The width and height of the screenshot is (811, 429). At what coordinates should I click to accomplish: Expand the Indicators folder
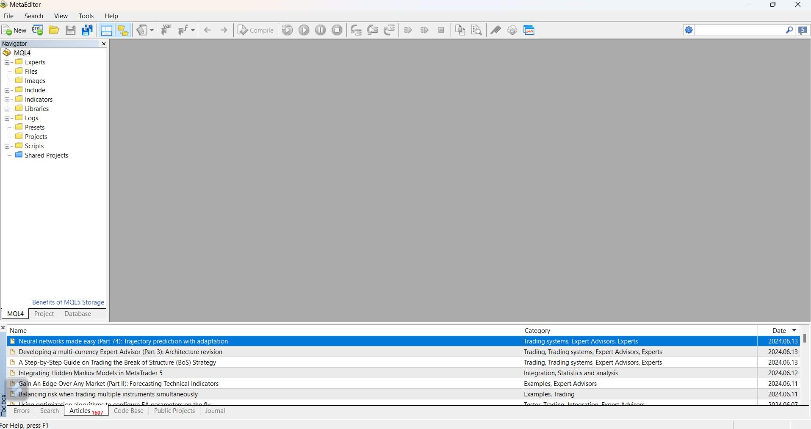(7, 100)
